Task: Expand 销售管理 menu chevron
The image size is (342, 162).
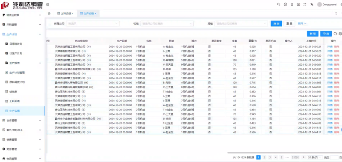Action: (x=40, y=139)
